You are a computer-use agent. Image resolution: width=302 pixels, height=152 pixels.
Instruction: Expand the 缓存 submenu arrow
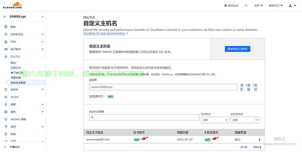(43, 112)
